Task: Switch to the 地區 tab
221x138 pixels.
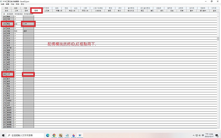Action: pos(16,8)
